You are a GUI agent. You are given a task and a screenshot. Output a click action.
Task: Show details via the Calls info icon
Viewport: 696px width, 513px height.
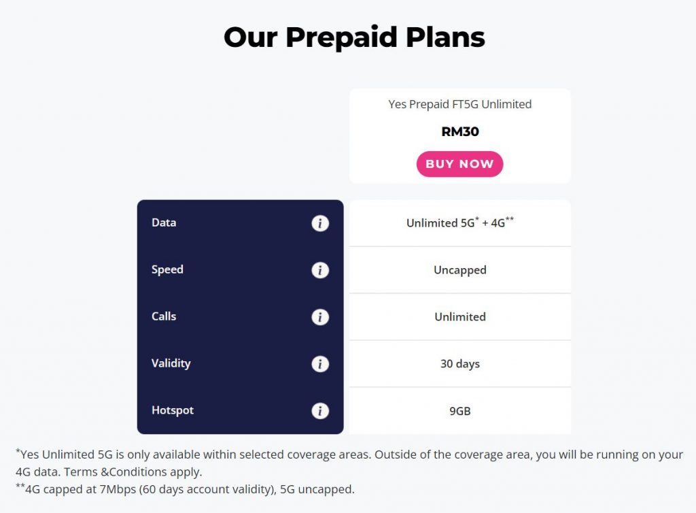(x=320, y=317)
